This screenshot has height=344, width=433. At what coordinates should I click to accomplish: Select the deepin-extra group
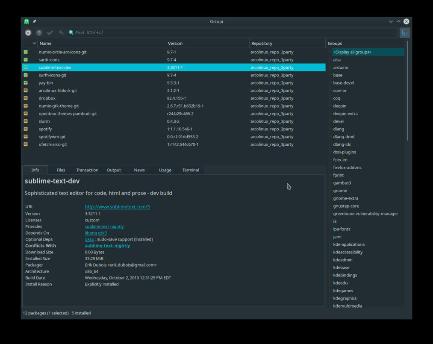click(x=345, y=114)
